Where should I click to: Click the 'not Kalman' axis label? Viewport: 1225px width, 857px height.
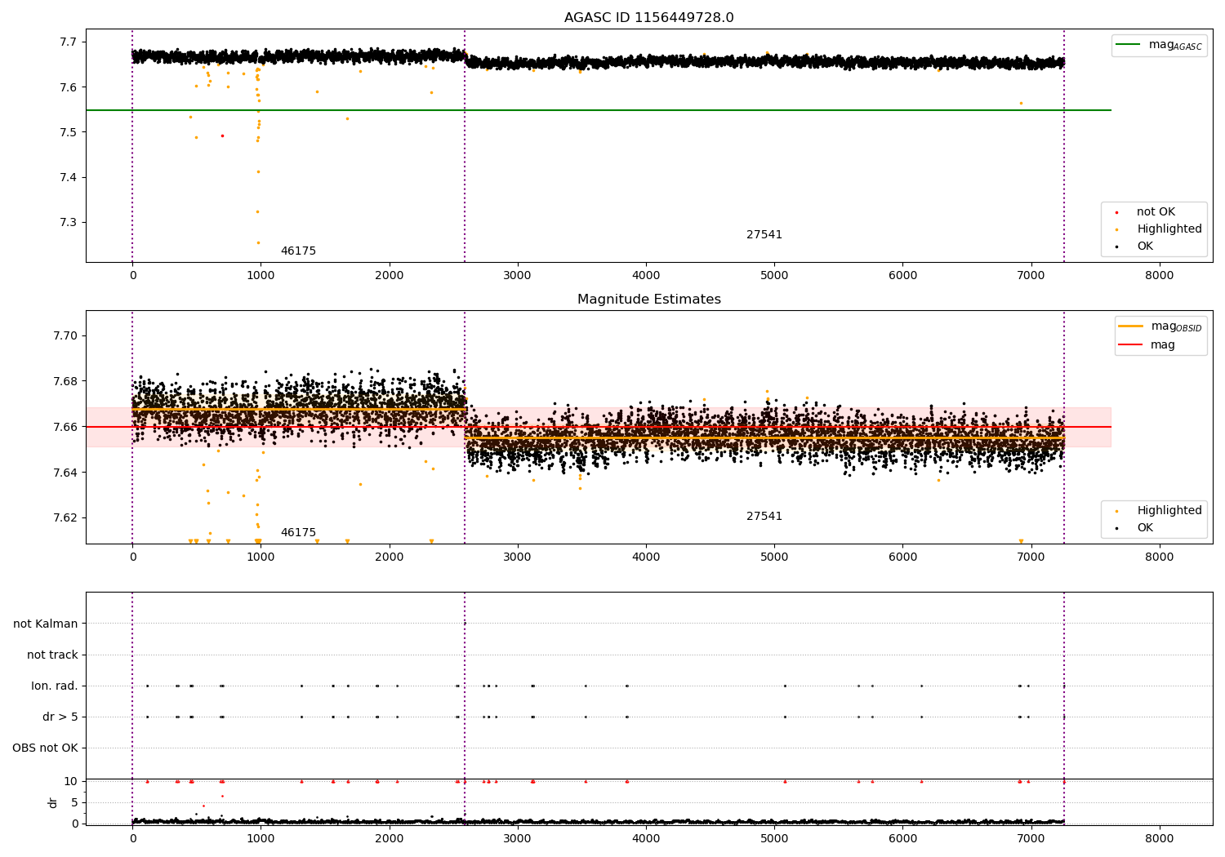point(46,624)
